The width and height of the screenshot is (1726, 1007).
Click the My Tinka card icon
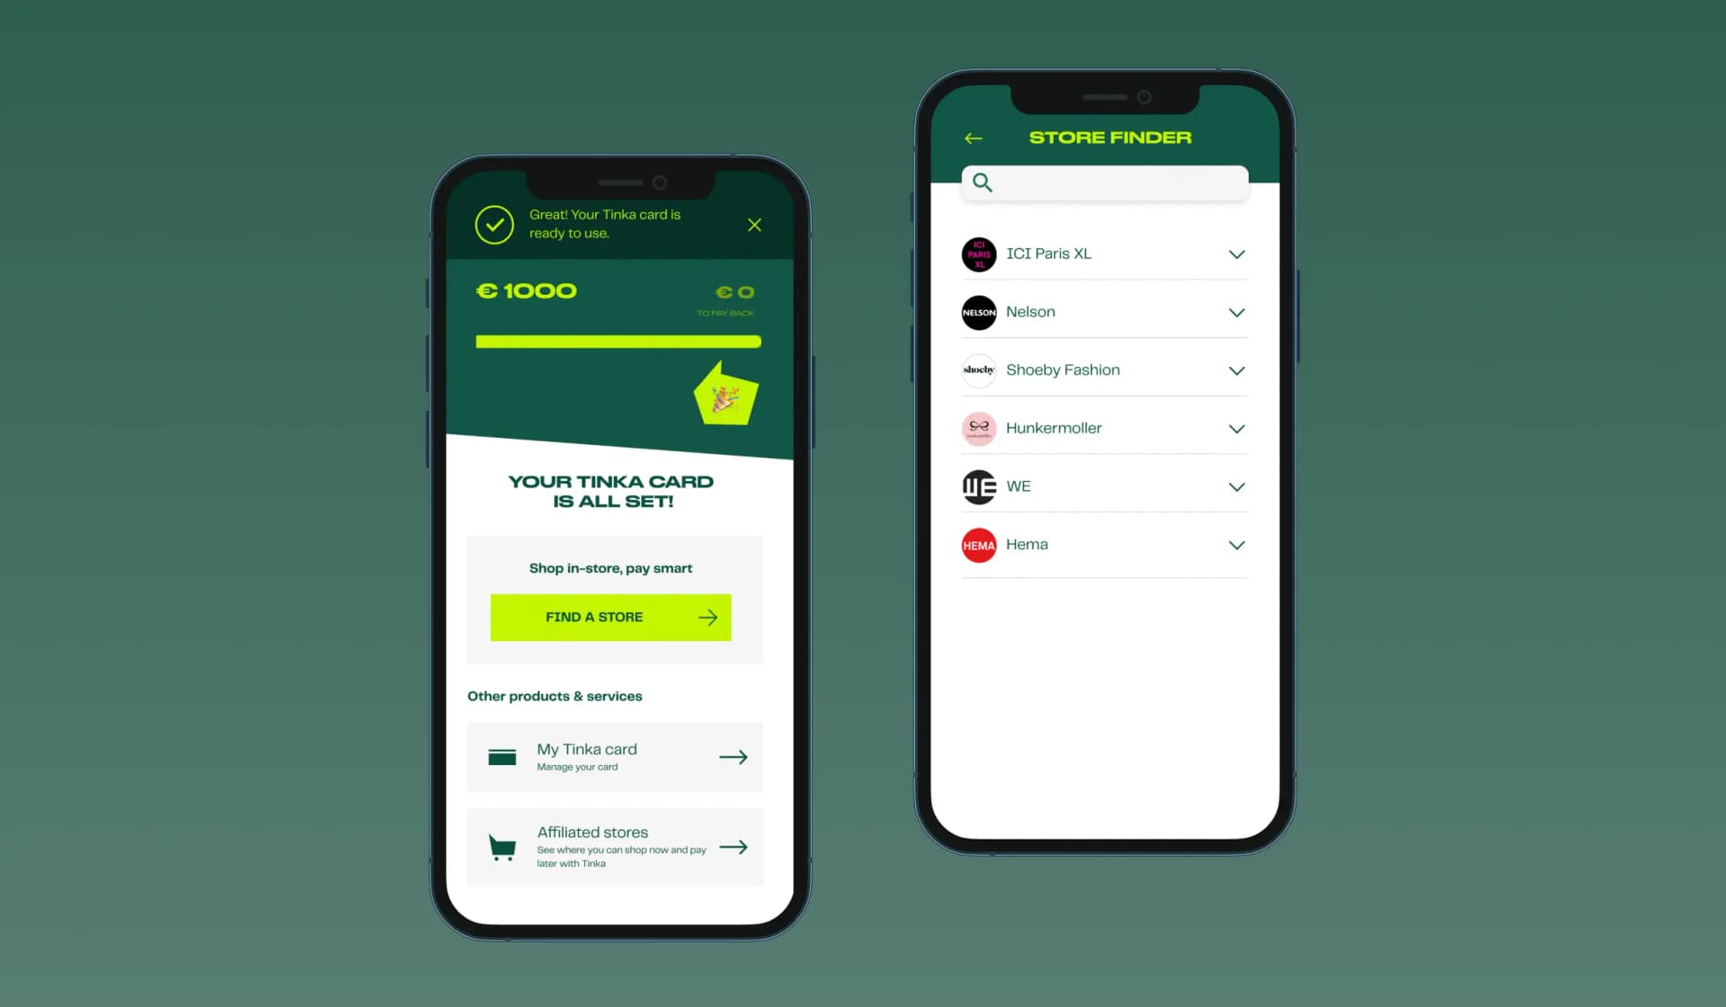(501, 755)
